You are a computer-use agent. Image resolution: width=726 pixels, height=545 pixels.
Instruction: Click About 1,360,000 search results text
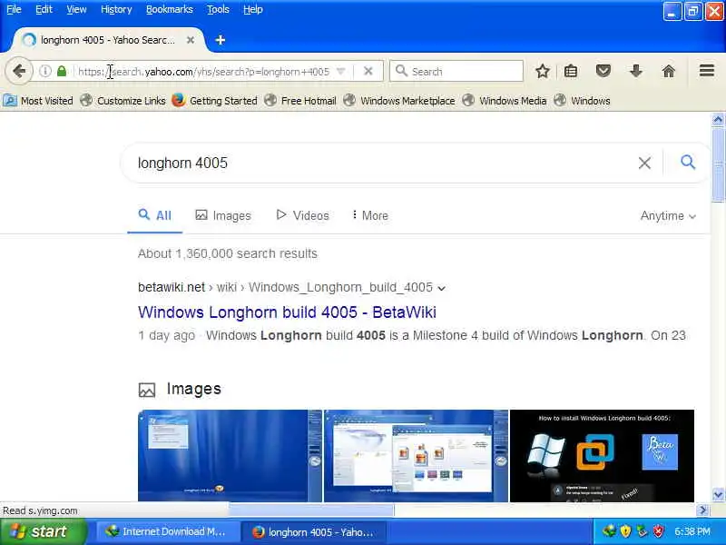coord(228,253)
